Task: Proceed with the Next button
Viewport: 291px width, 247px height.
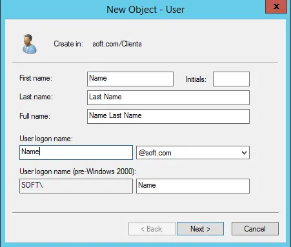Action: (x=200, y=229)
